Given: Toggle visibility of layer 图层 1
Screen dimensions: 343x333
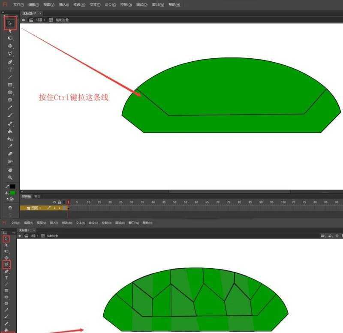Looking at the screenshot, I should (54, 208).
